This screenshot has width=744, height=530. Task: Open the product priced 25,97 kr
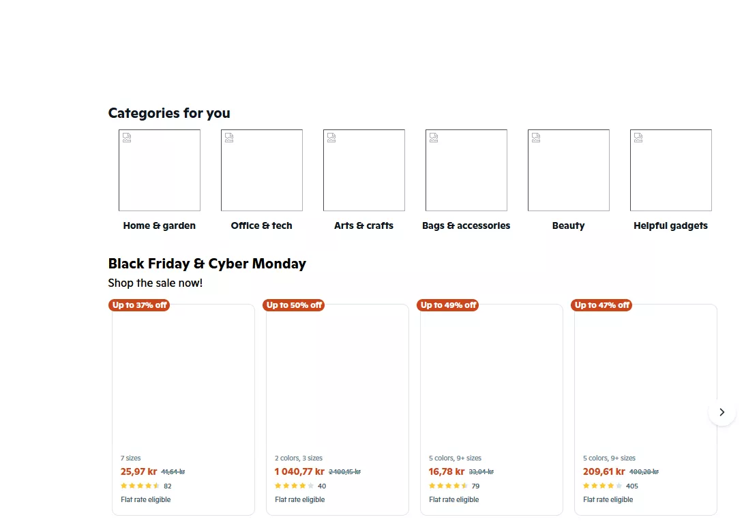[x=183, y=381]
